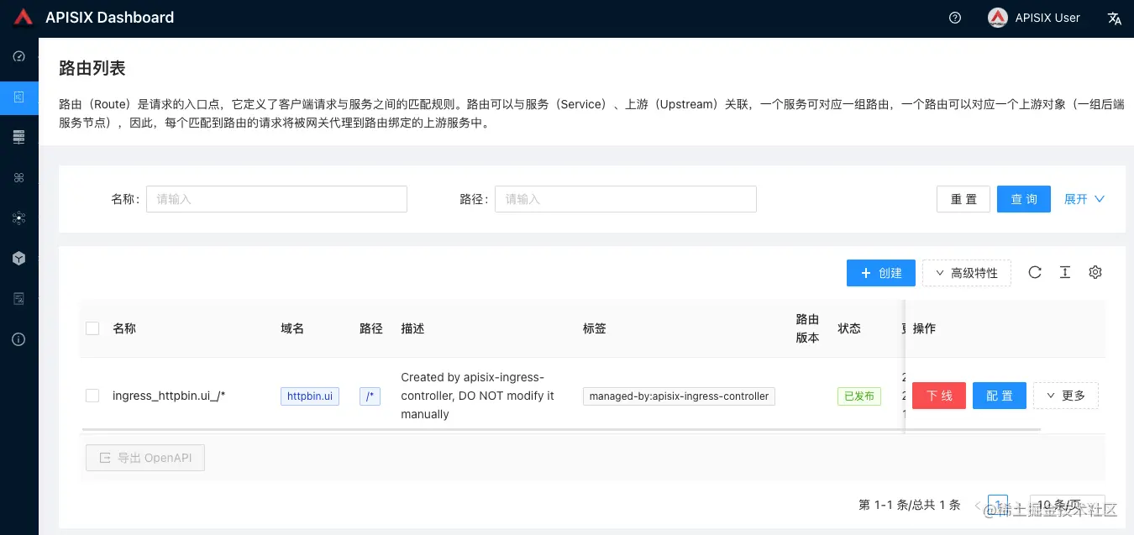
Task: Click page number 1 in pagination
Action: [x=998, y=505]
